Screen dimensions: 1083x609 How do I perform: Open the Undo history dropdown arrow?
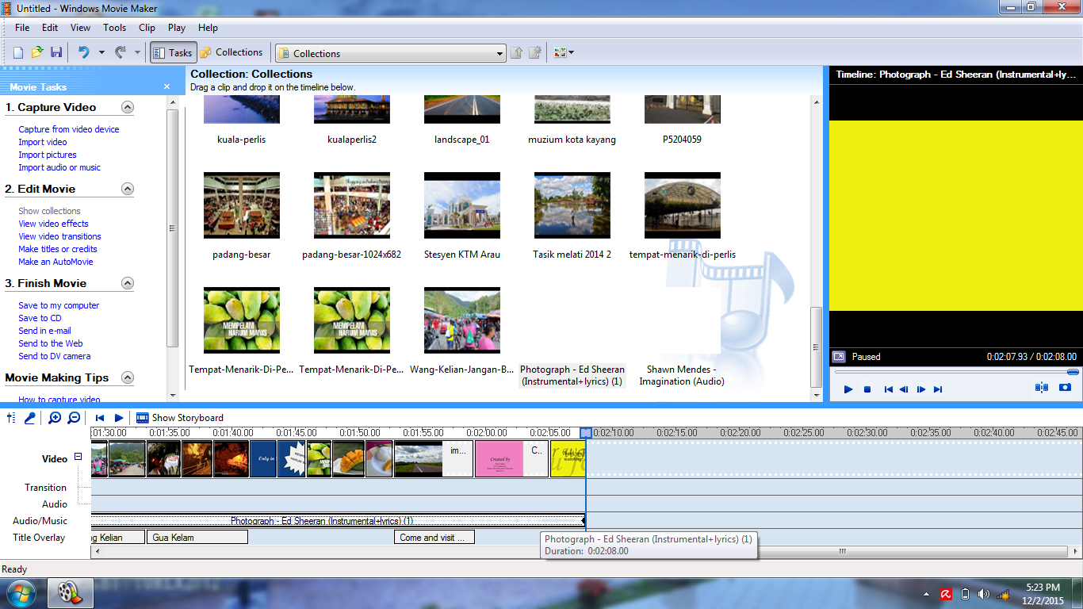[x=101, y=52]
